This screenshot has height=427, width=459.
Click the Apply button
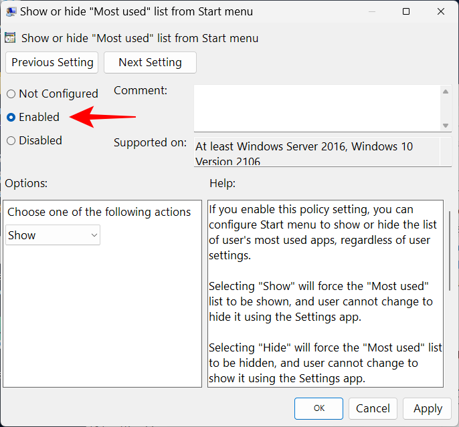tap(428, 408)
